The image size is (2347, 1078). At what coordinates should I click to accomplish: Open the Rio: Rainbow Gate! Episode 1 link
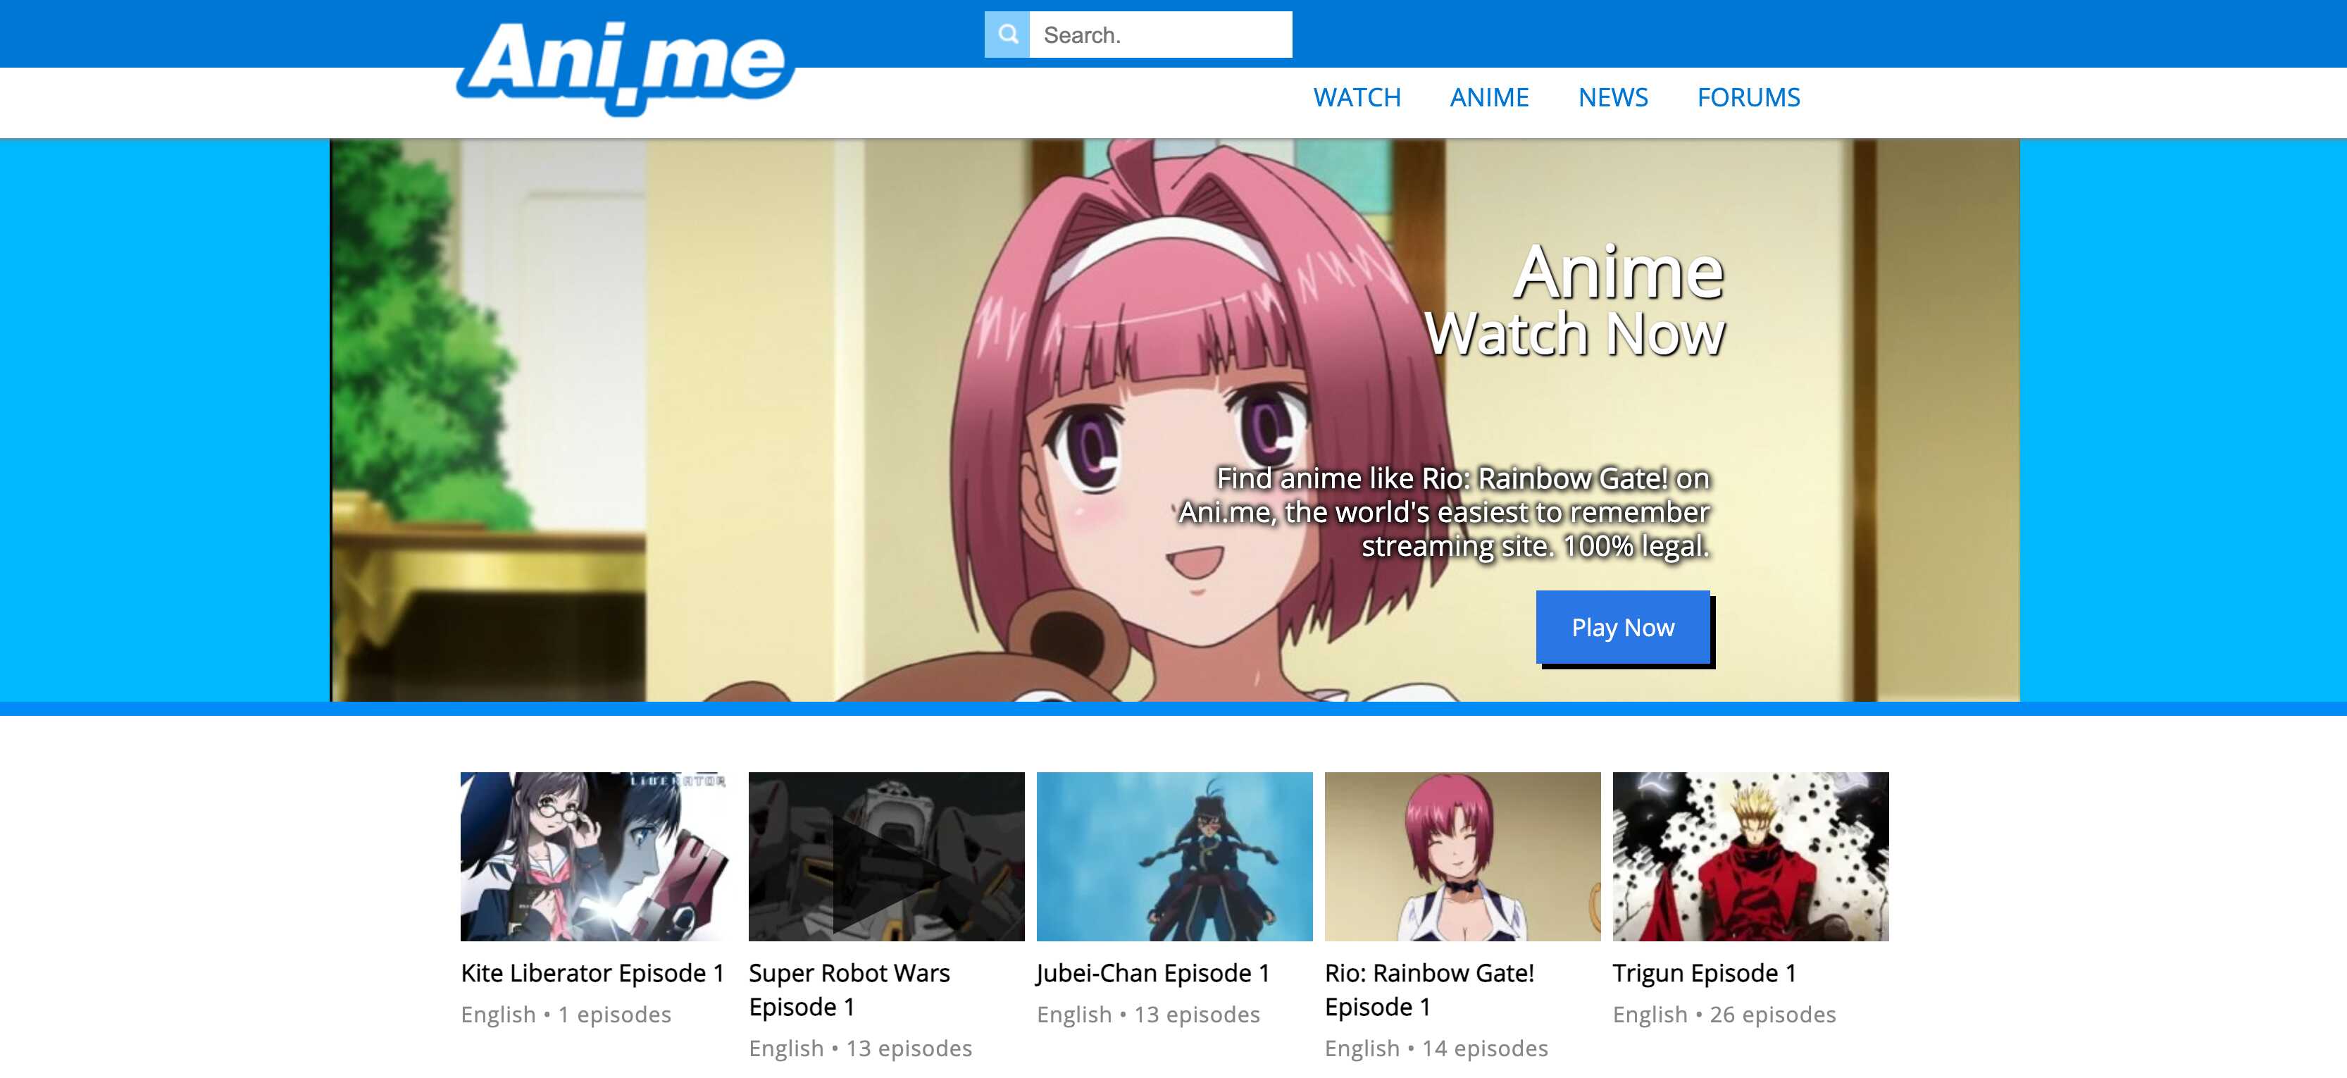click(1428, 989)
